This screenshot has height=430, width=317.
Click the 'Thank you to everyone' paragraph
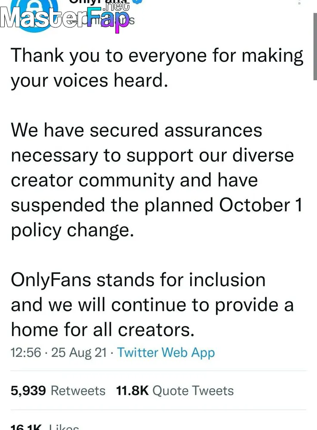(x=157, y=68)
